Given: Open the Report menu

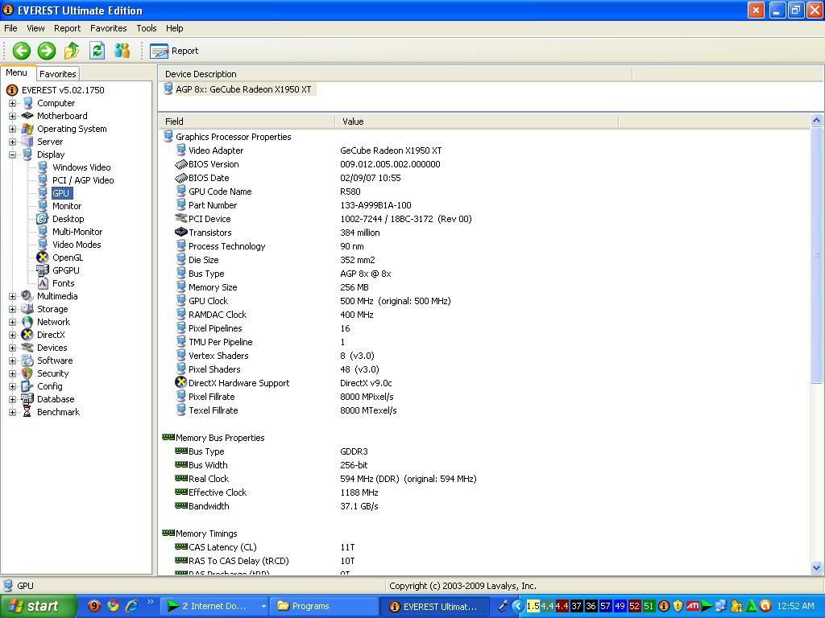Looking at the screenshot, I should pyautogui.click(x=68, y=28).
